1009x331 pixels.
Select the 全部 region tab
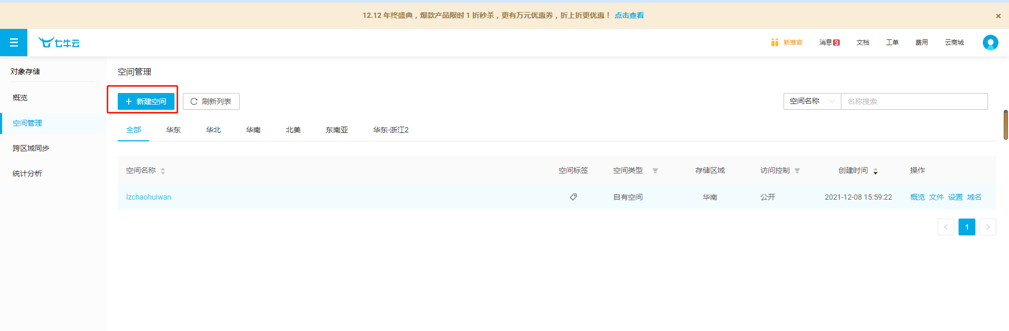coord(133,130)
